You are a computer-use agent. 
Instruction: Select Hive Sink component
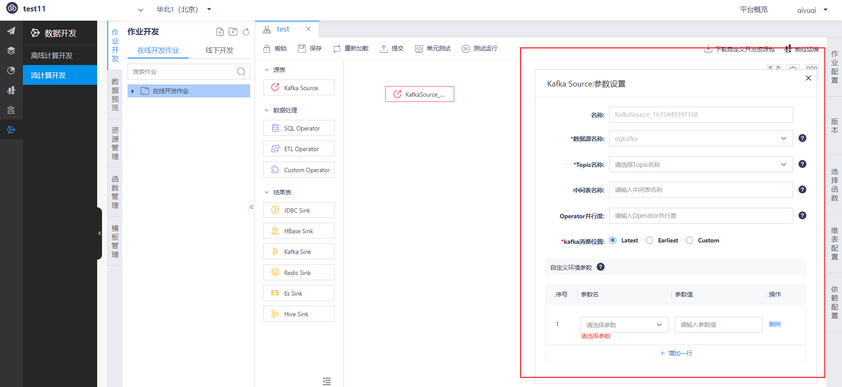tap(299, 314)
